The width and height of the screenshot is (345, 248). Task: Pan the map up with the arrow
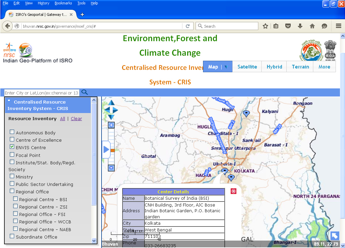point(111,103)
